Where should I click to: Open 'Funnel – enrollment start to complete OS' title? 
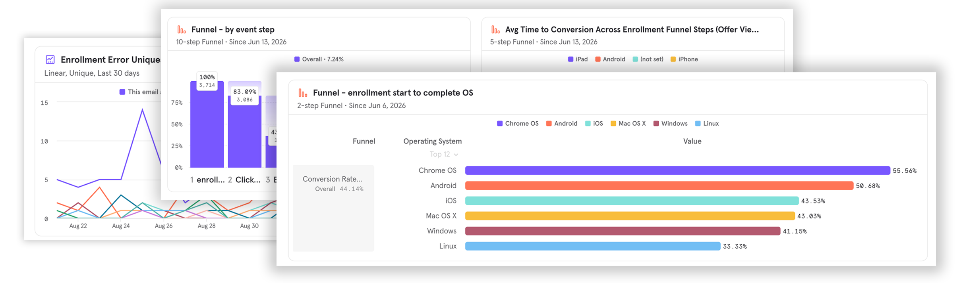point(393,93)
